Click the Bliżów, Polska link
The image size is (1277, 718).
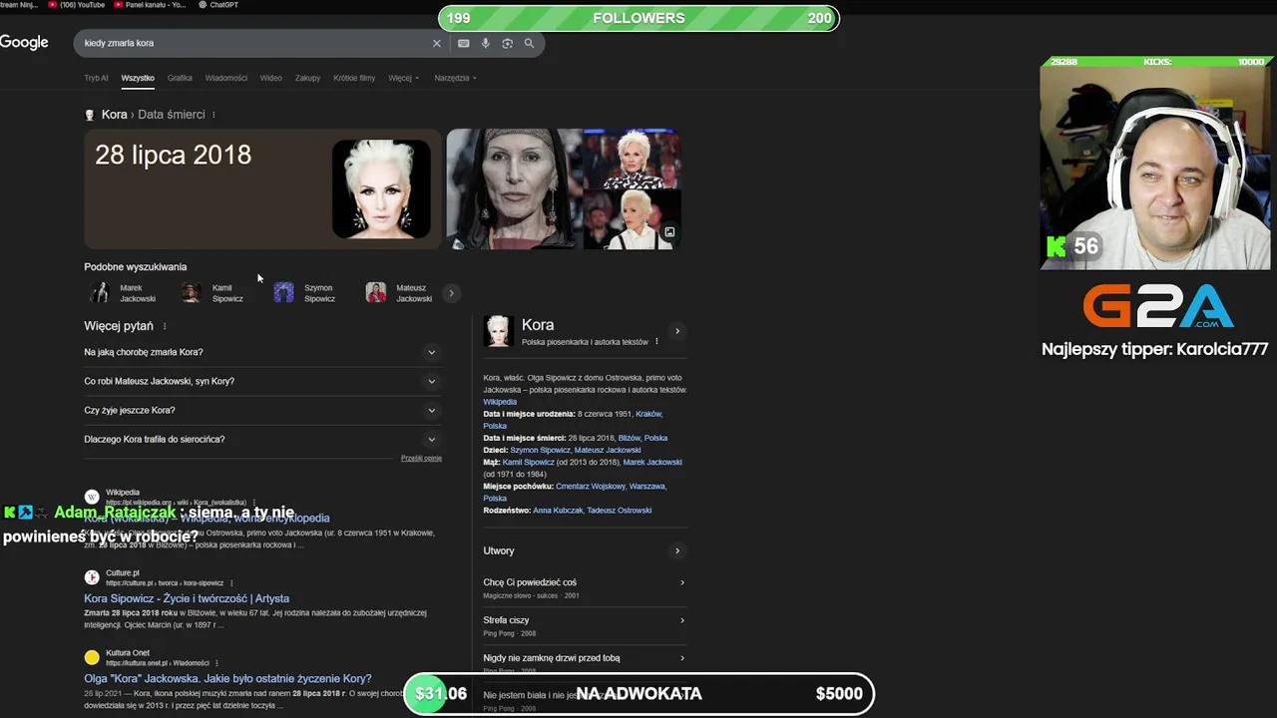pyautogui.click(x=642, y=438)
